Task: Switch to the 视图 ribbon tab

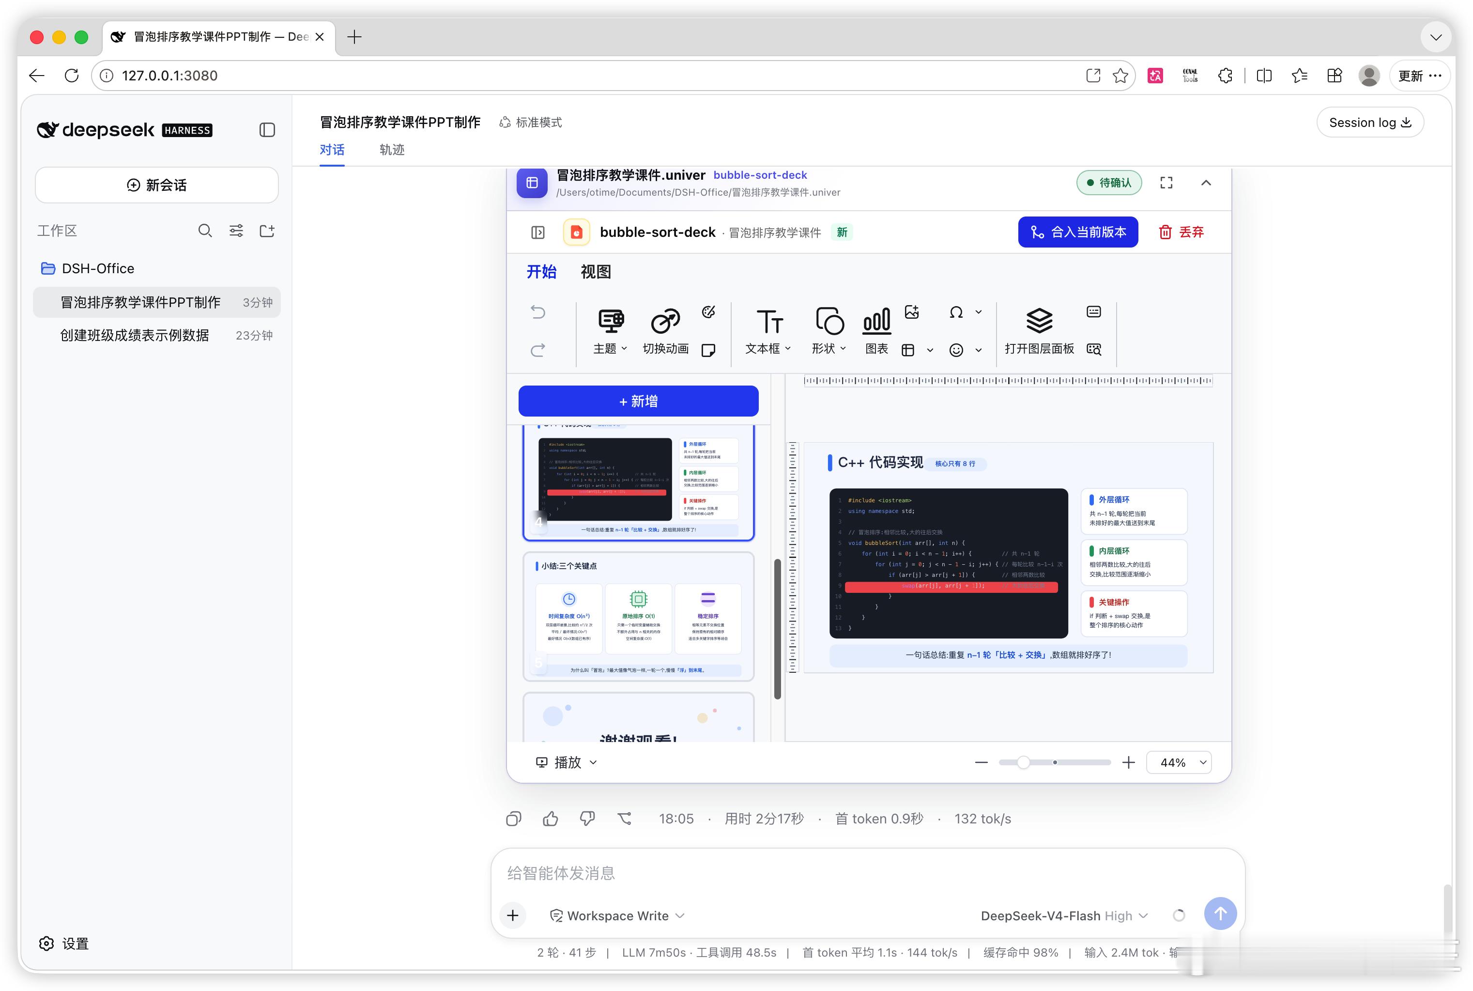Action: (x=596, y=272)
